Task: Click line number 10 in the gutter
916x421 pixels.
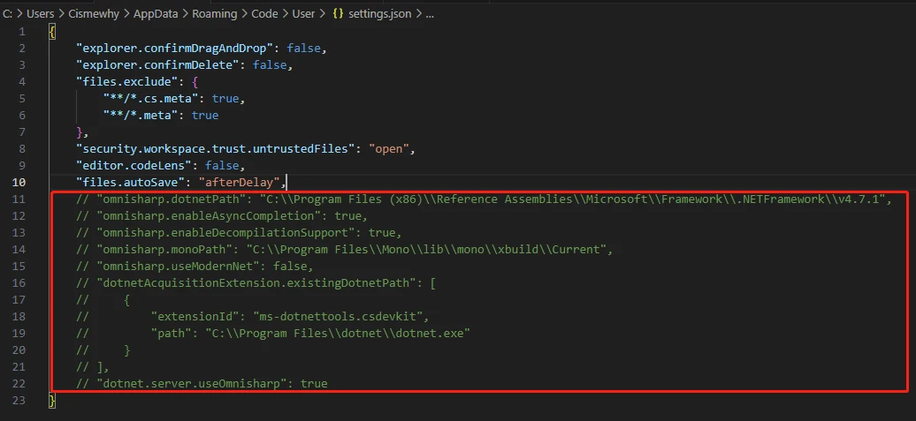Action: 19,182
